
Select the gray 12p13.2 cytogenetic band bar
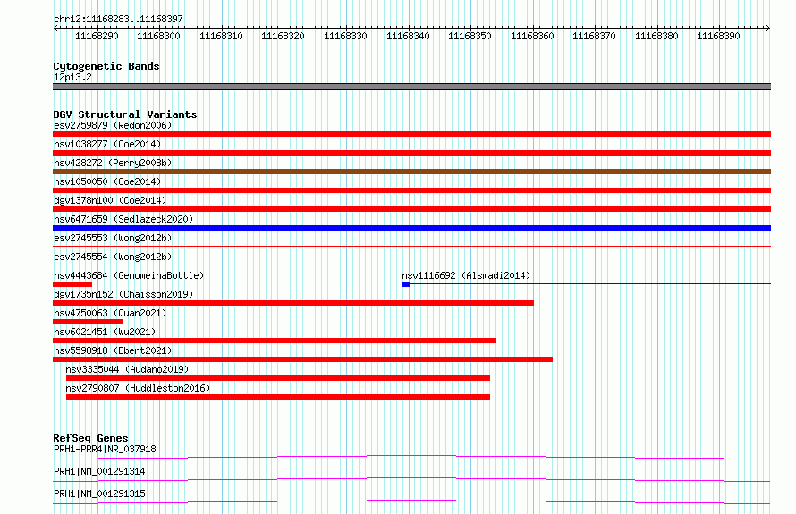tap(411, 87)
